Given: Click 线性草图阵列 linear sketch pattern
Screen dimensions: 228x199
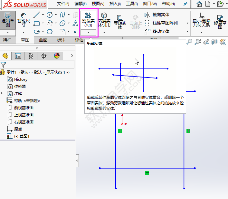Looking at the screenshot, I should coord(161,23).
